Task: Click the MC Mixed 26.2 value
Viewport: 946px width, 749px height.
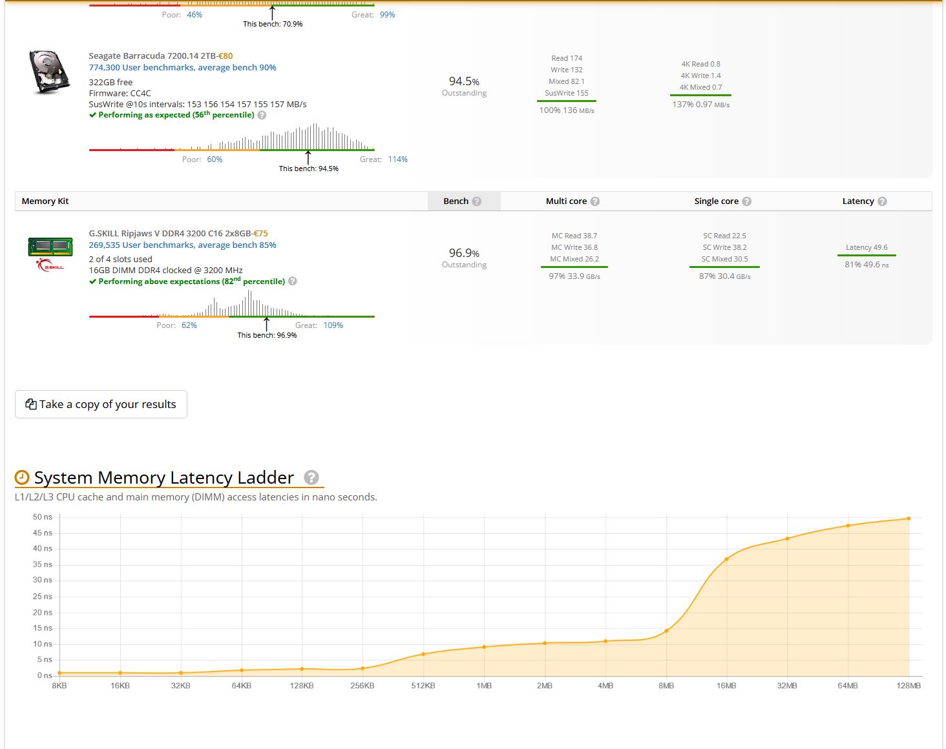Action: [x=574, y=259]
